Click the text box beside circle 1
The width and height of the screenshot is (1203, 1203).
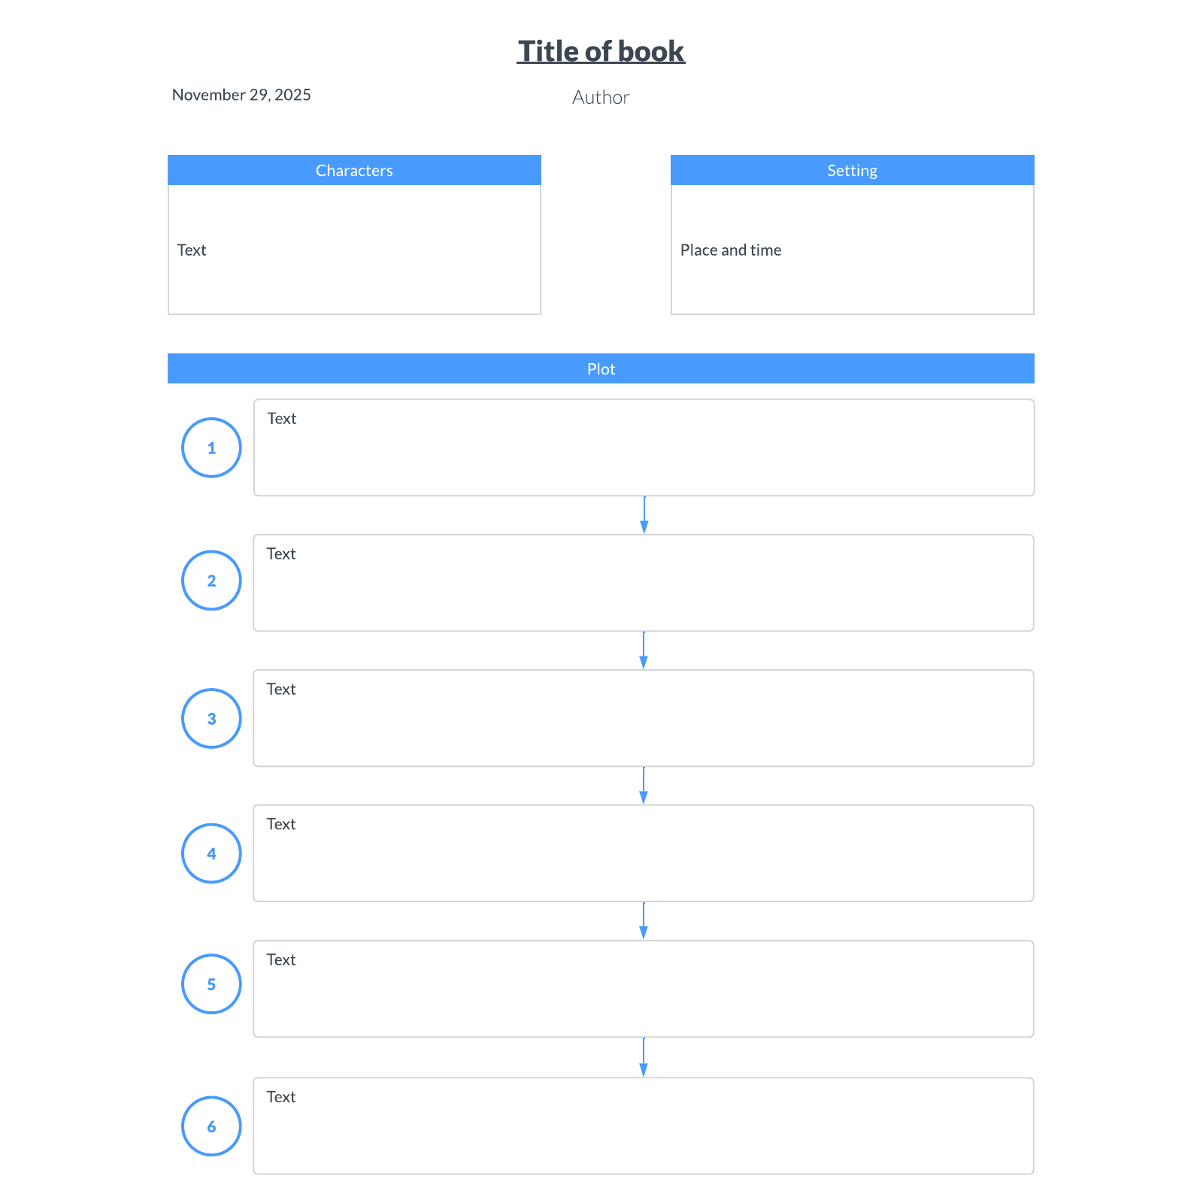[644, 447]
